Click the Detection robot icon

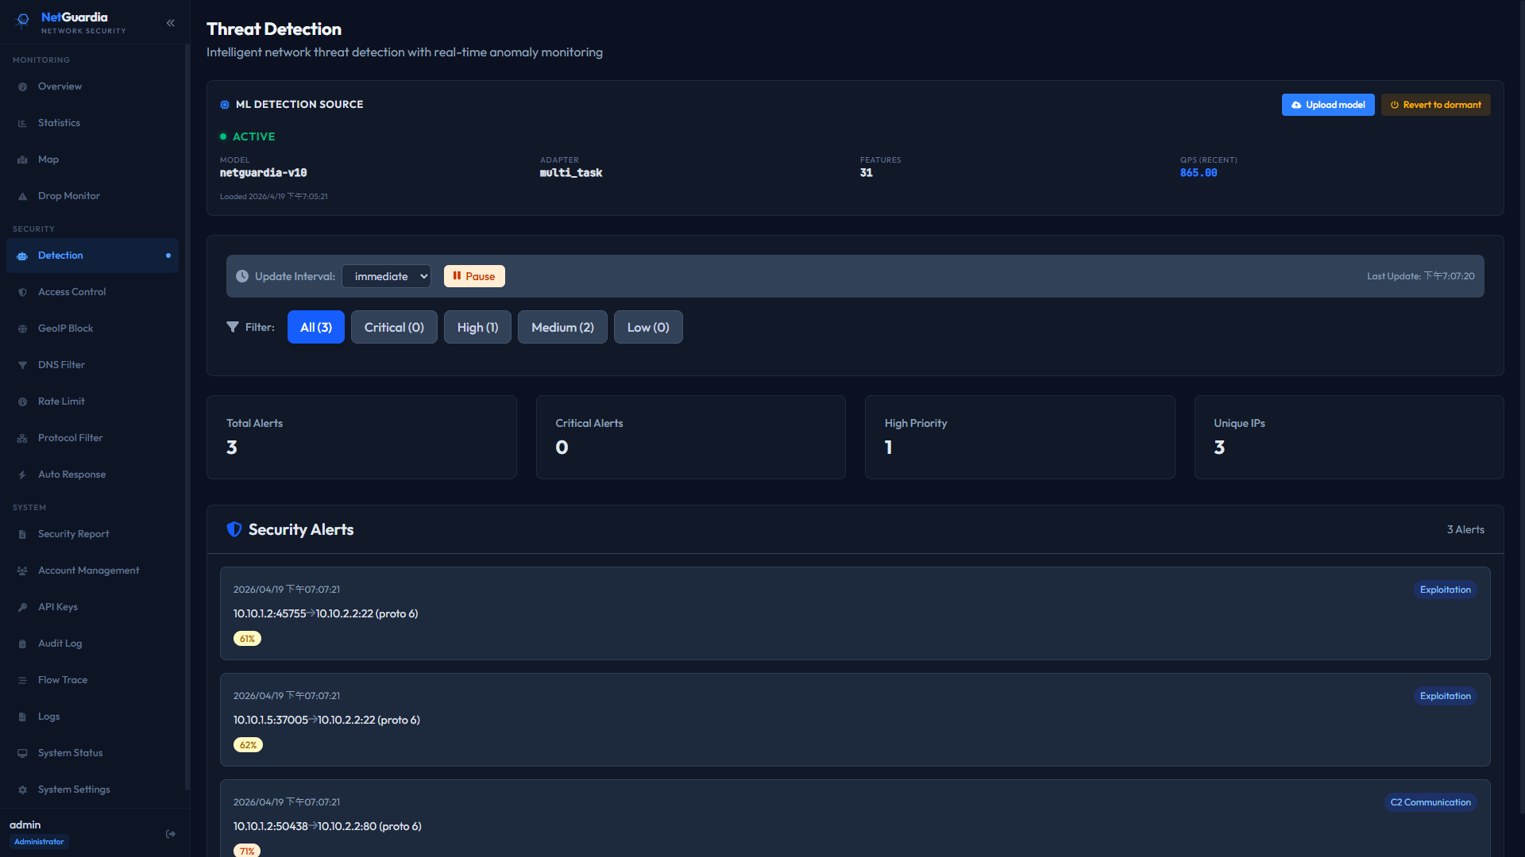(x=22, y=256)
